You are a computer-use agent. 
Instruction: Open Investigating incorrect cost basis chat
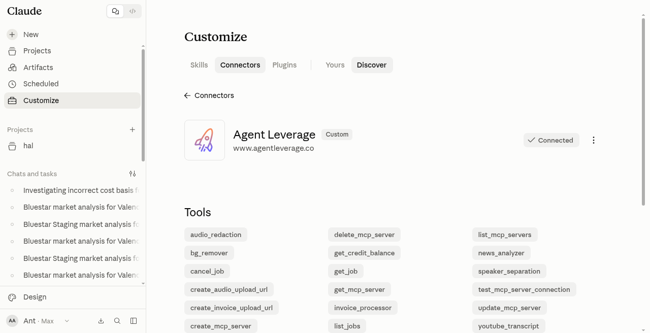(72, 190)
